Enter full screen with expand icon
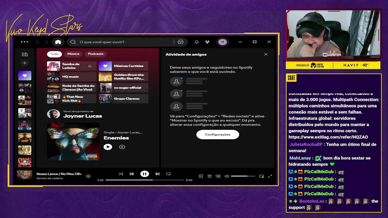 pos(270,176)
